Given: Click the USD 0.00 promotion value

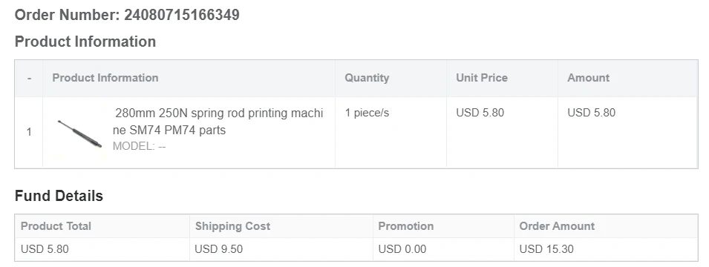Looking at the screenshot, I should point(402,249).
